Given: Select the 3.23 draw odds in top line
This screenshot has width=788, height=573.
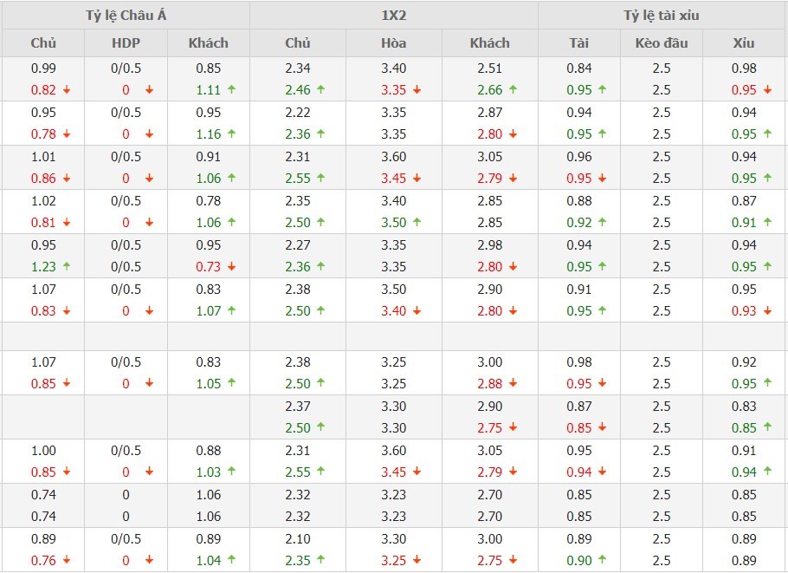Looking at the screenshot, I should click(394, 495).
